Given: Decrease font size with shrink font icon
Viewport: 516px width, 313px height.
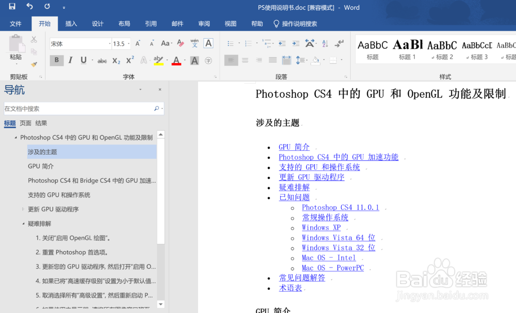Looking at the screenshot, I should tap(151, 43).
